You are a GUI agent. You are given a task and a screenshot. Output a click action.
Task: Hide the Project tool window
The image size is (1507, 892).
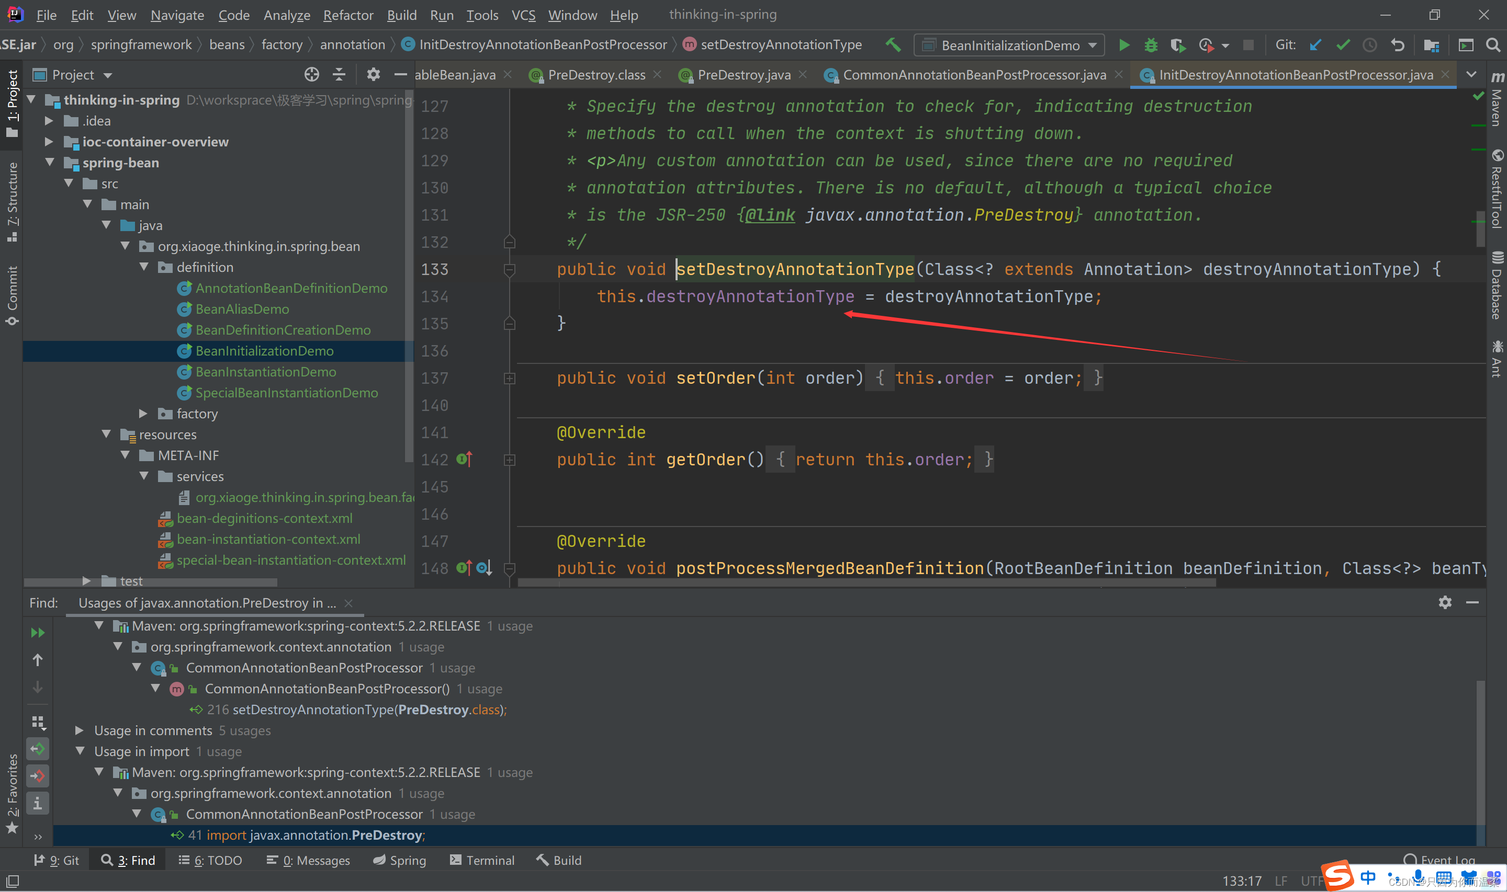pos(400,75)
